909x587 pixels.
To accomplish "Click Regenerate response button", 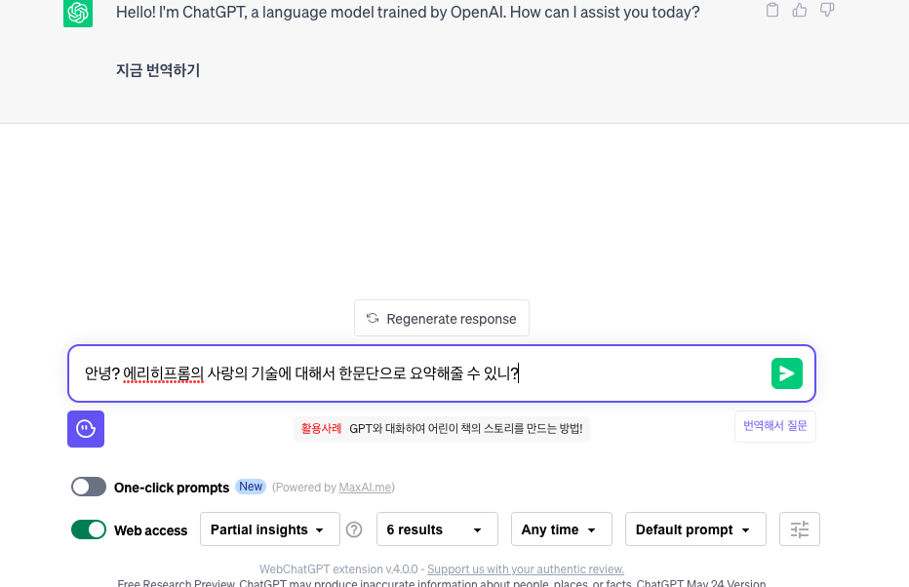I will coord(442,318).
